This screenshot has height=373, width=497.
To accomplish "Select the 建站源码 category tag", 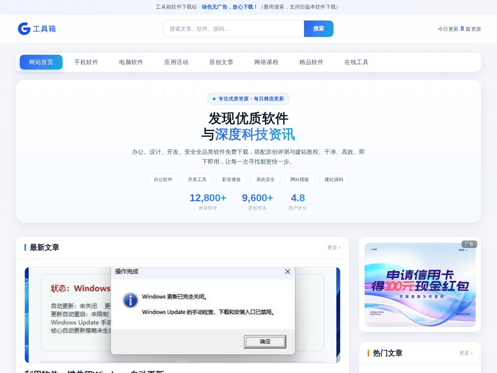I will coord(334,180).
